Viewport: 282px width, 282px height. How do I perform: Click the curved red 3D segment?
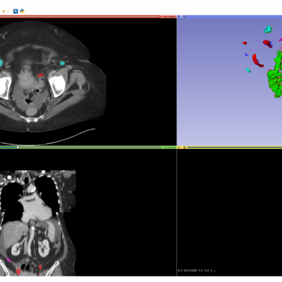tap(258, 60)
